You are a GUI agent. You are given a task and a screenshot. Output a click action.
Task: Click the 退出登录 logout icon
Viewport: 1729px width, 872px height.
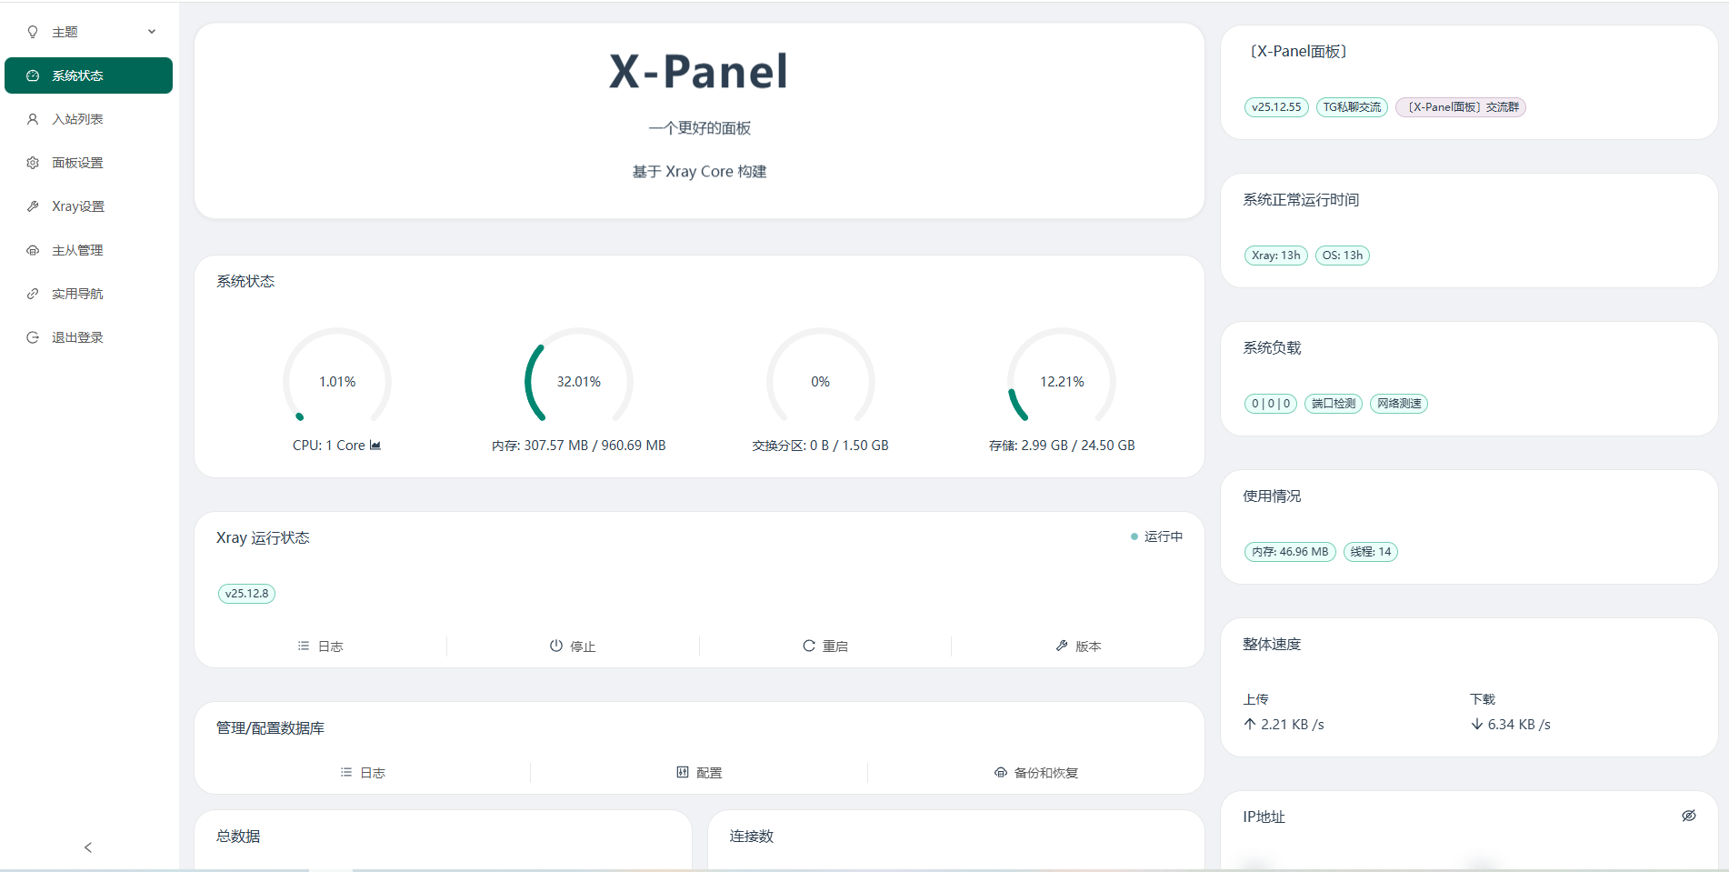[33, 337]
